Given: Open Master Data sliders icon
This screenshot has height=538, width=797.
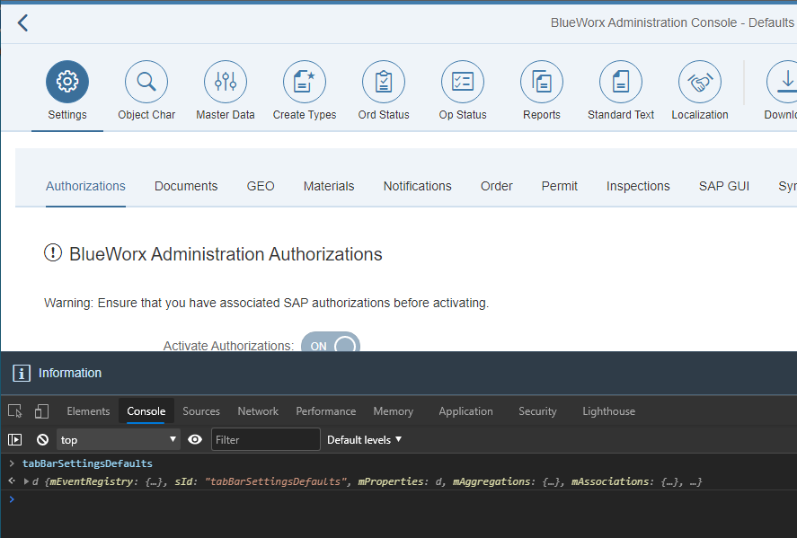Looking at the screenshot, I should click(x=226, y=82).
